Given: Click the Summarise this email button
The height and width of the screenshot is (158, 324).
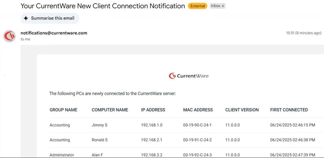Looking at the screenshot, I should pyautogui.click(x=50, y=18).
